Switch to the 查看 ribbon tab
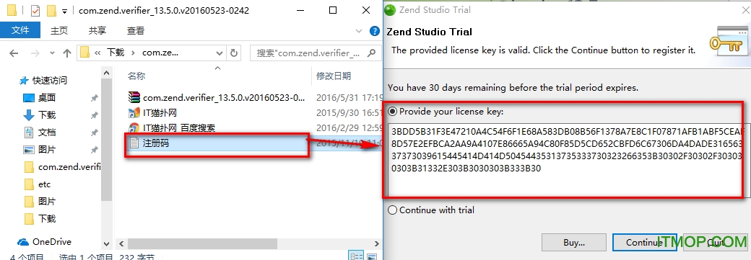The height and width of the screenshot is (260, 751). pos(136,30)
